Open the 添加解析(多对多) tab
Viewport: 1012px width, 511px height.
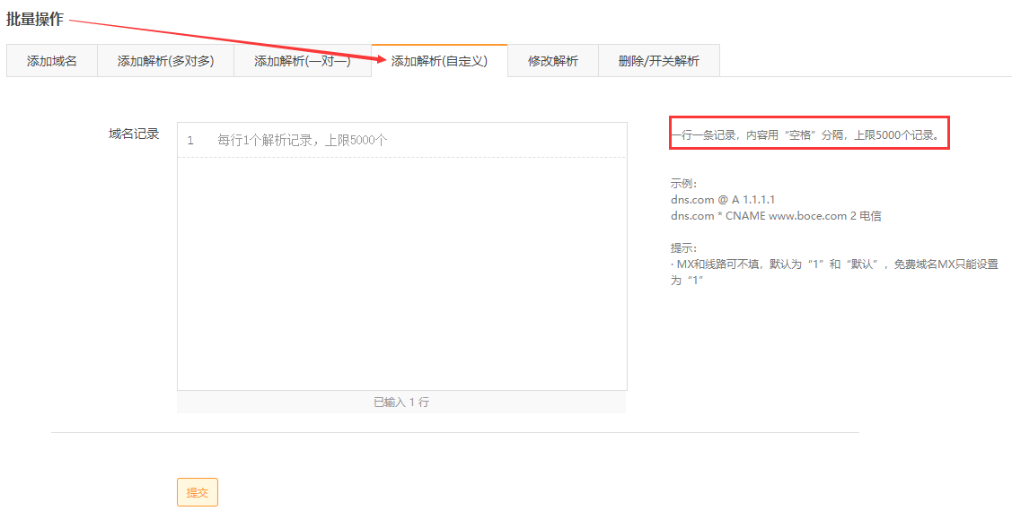165,61
